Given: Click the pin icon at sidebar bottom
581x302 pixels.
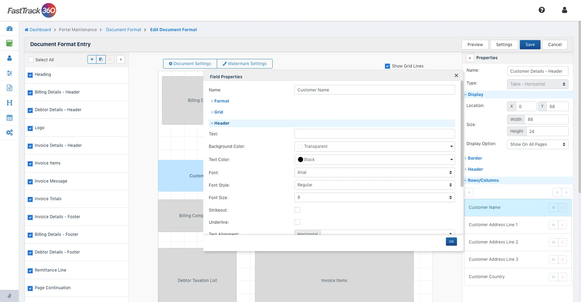Looking at the screenshot, I should coord(9,296).
